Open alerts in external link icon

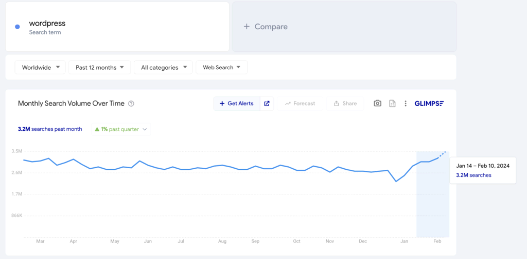tap(267, 104)
